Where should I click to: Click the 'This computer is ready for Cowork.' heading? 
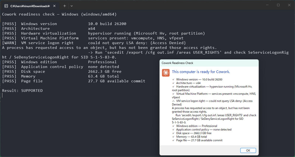[201, 71]
